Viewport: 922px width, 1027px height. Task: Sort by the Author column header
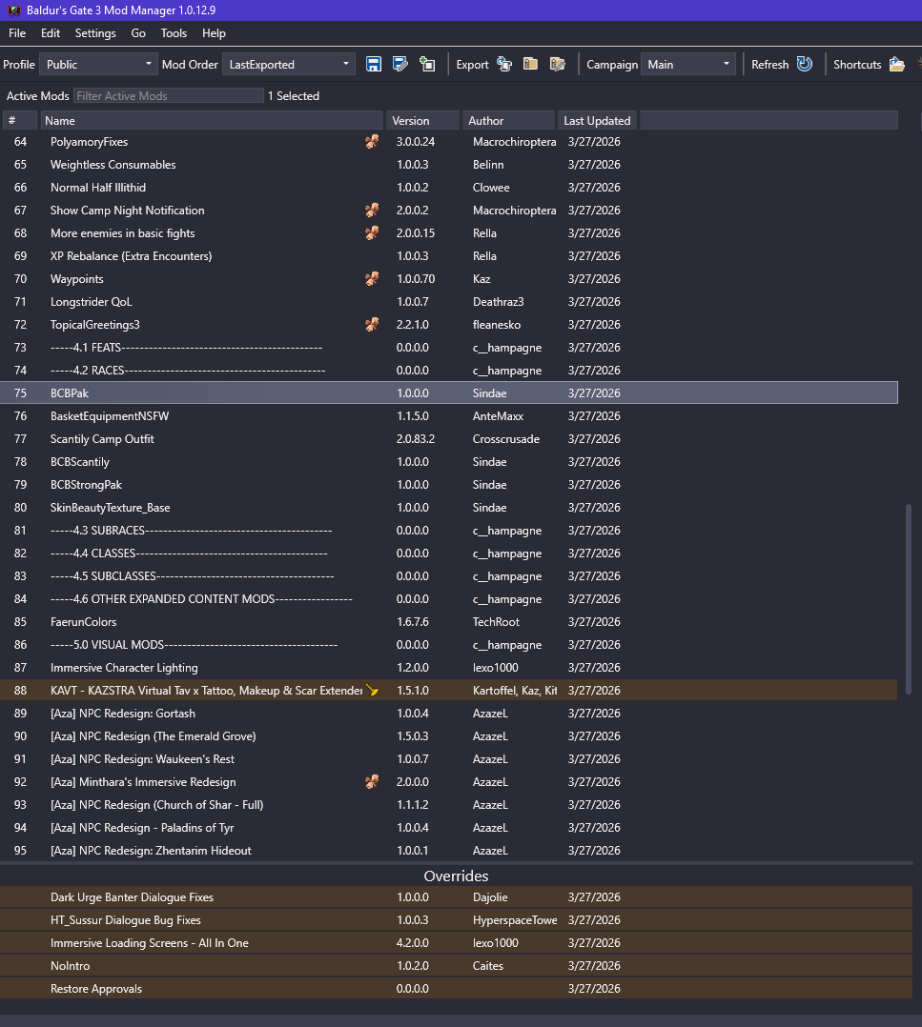tap(508, 120)
